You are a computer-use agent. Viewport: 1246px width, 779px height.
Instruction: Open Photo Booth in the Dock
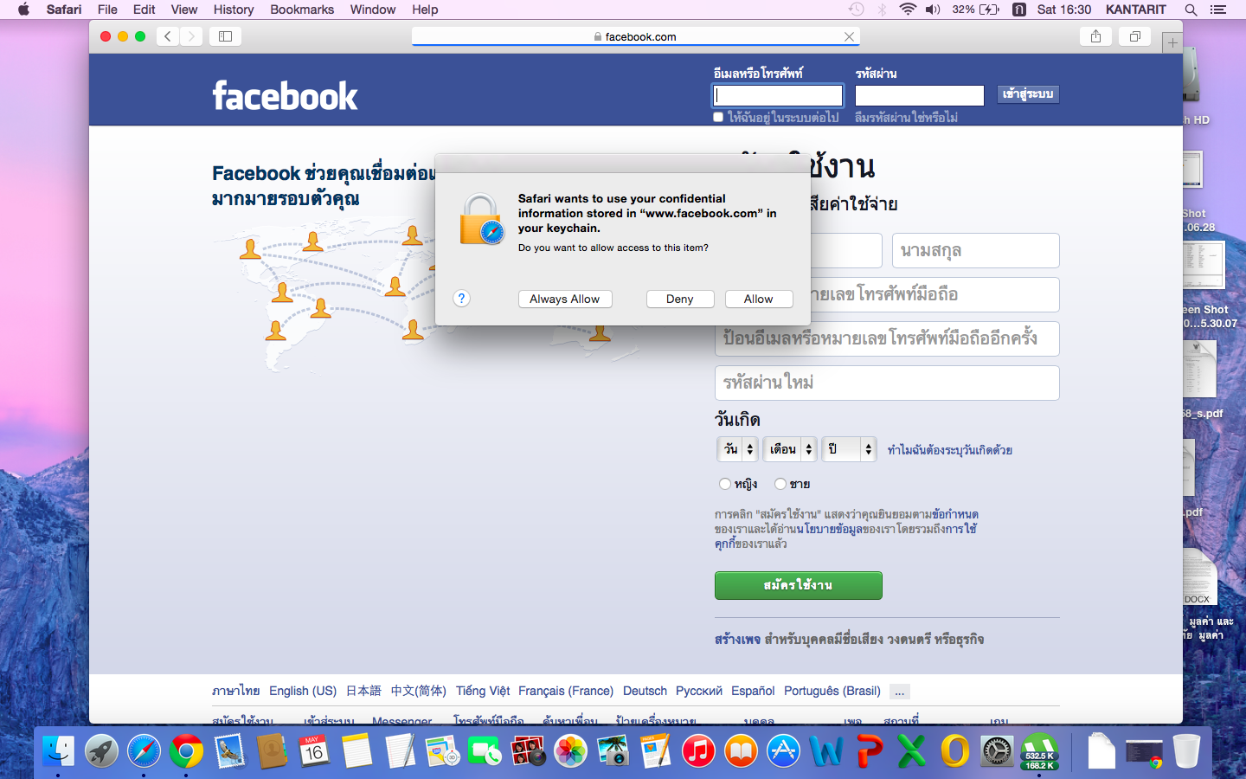528,750
